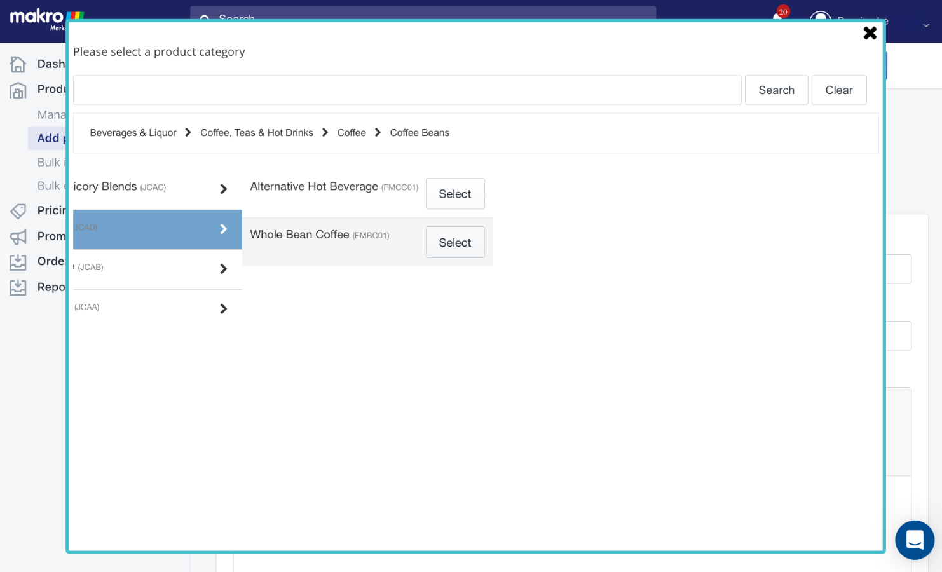Expand the JCAA row chevron
Screen dimensions: 942x572
point(223,309)
